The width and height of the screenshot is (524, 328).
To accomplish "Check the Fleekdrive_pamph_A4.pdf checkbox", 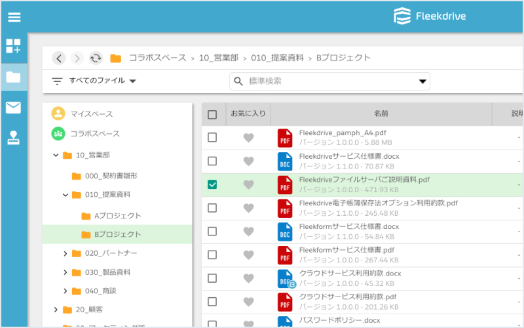I will pos(212,137).
